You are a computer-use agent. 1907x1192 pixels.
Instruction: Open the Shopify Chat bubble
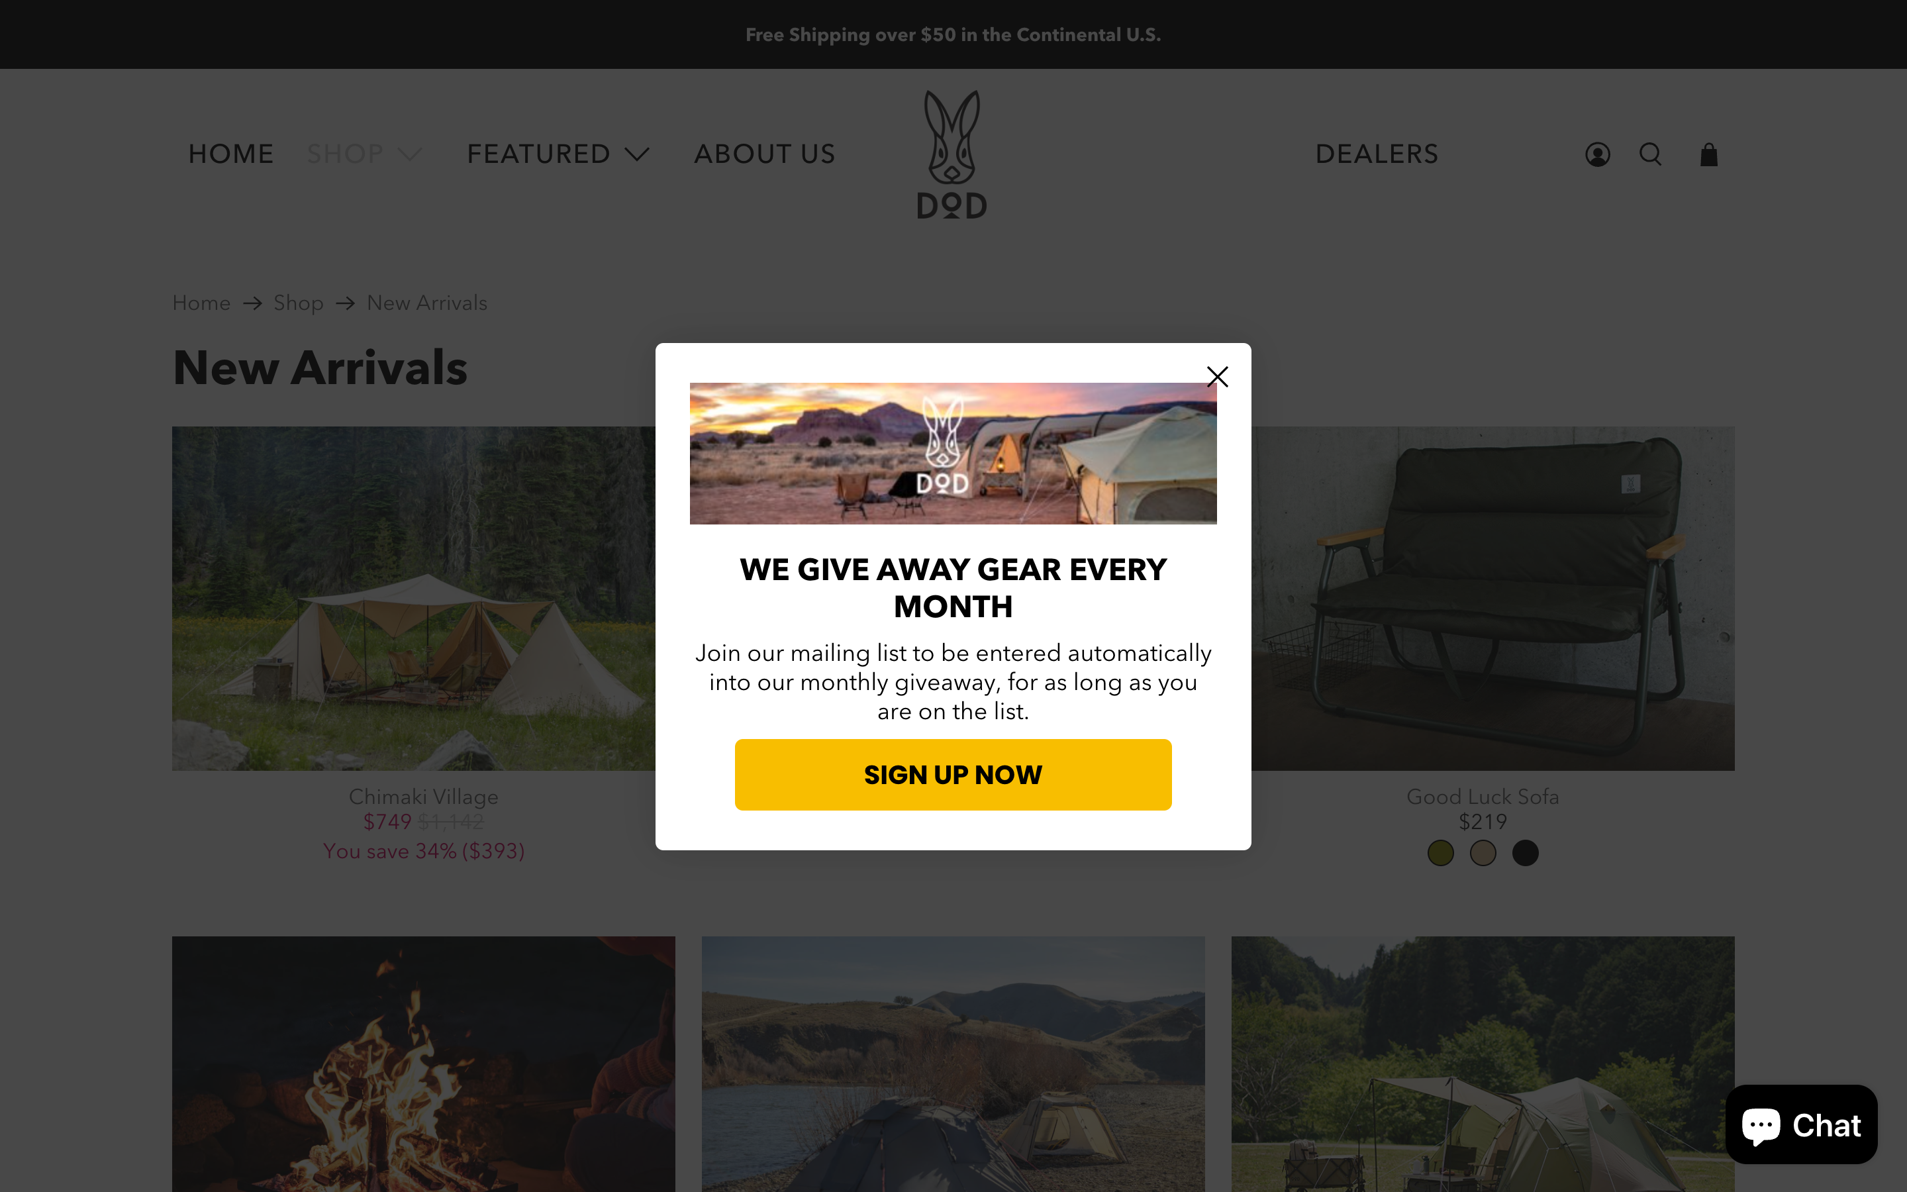(1802, 1124)
